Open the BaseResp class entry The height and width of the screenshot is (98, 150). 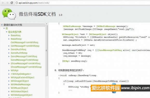point(16,39)
